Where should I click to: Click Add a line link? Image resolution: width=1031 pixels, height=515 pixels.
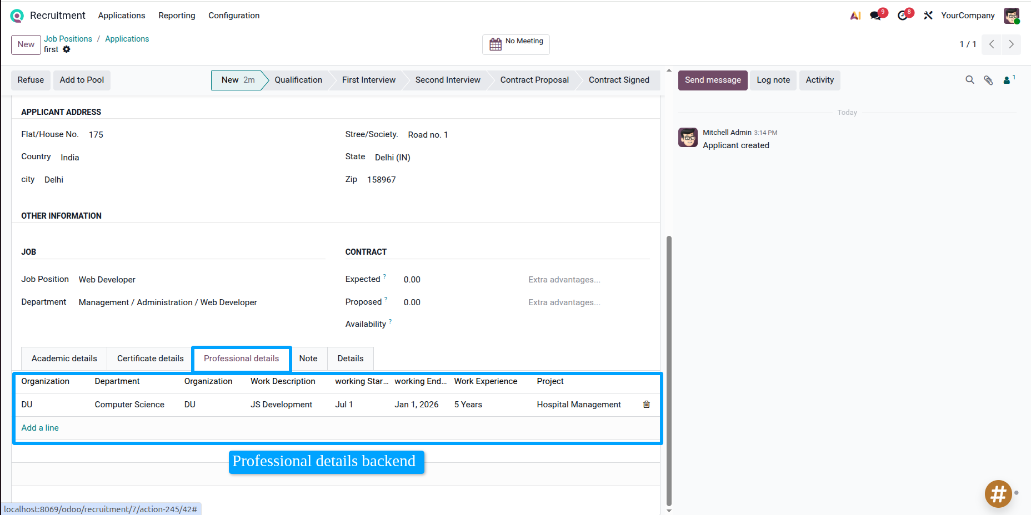[x=40, y=428]
